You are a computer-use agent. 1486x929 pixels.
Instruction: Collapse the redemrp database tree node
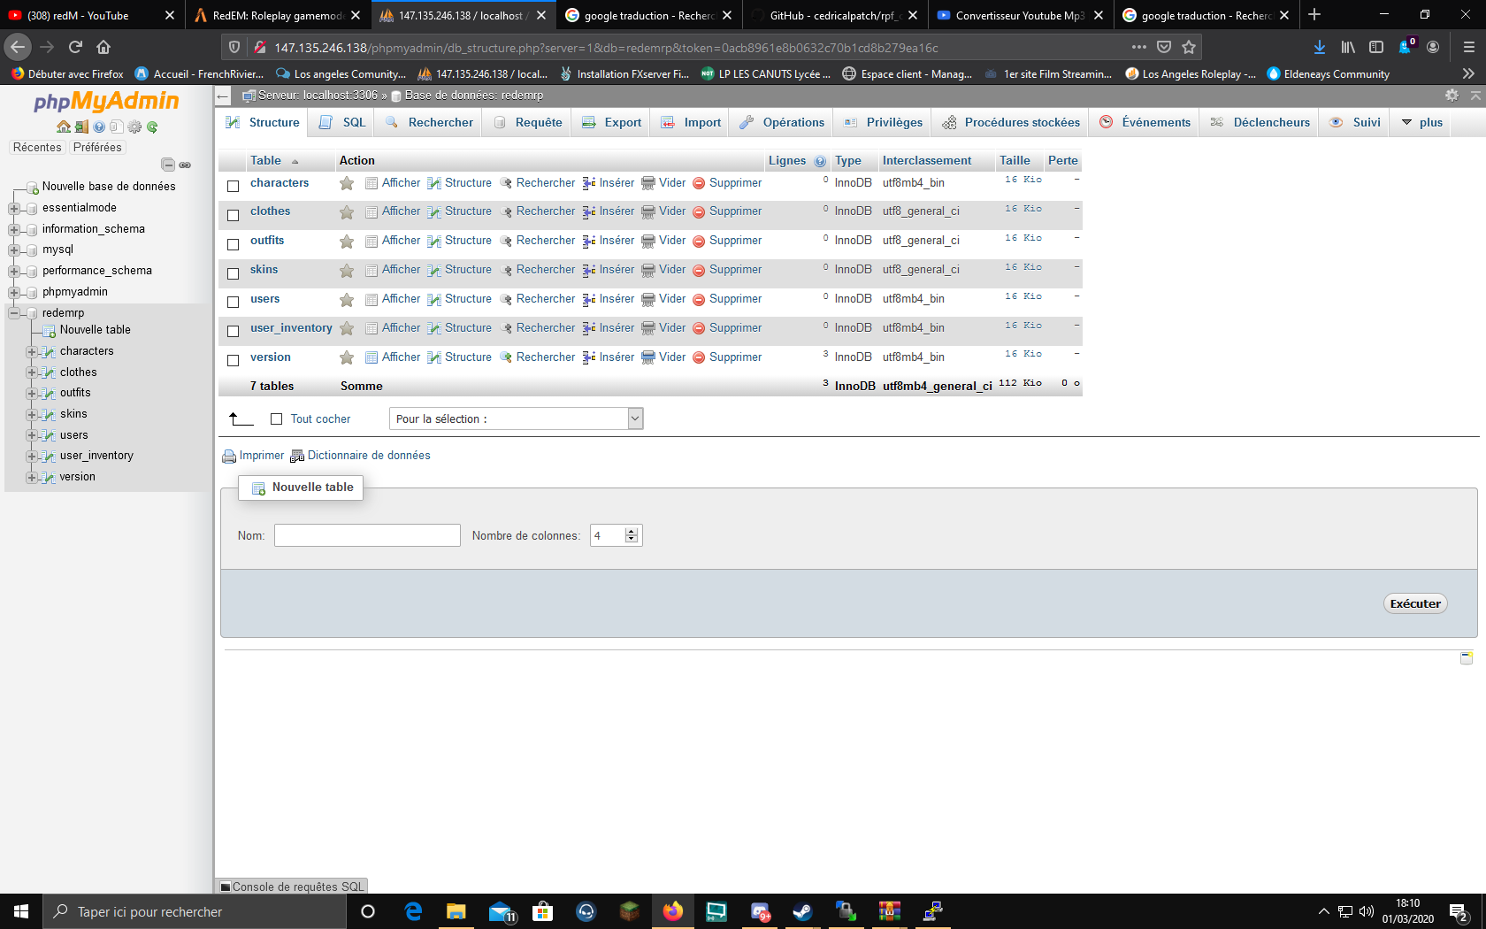[14, 313]
